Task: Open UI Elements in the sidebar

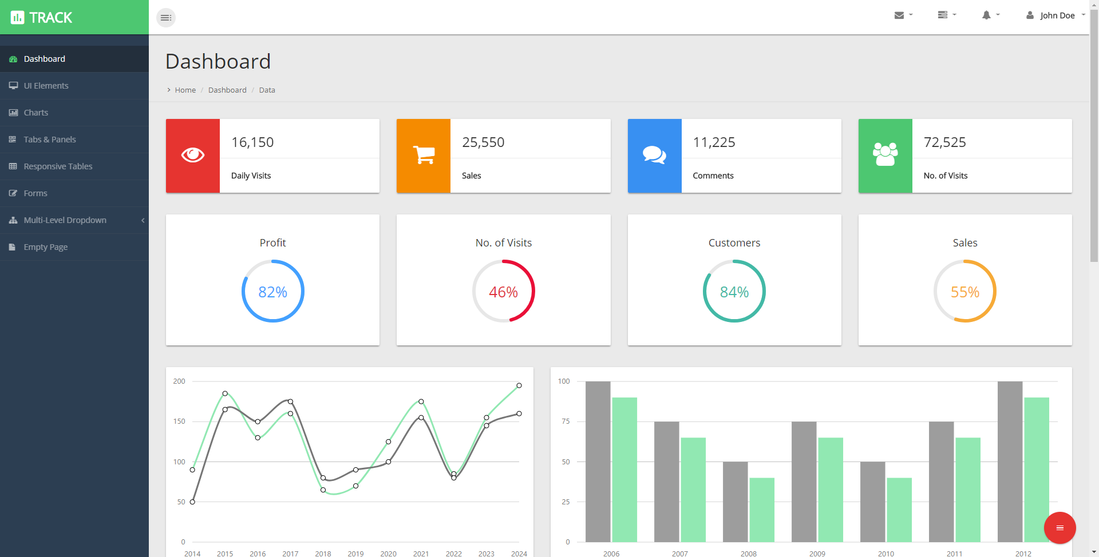Action: click(x=74, y=86)
